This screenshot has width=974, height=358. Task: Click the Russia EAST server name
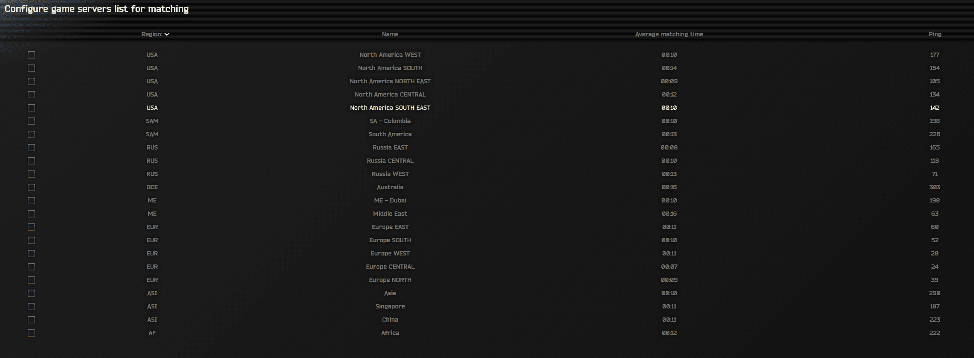[x=390, y=147]
